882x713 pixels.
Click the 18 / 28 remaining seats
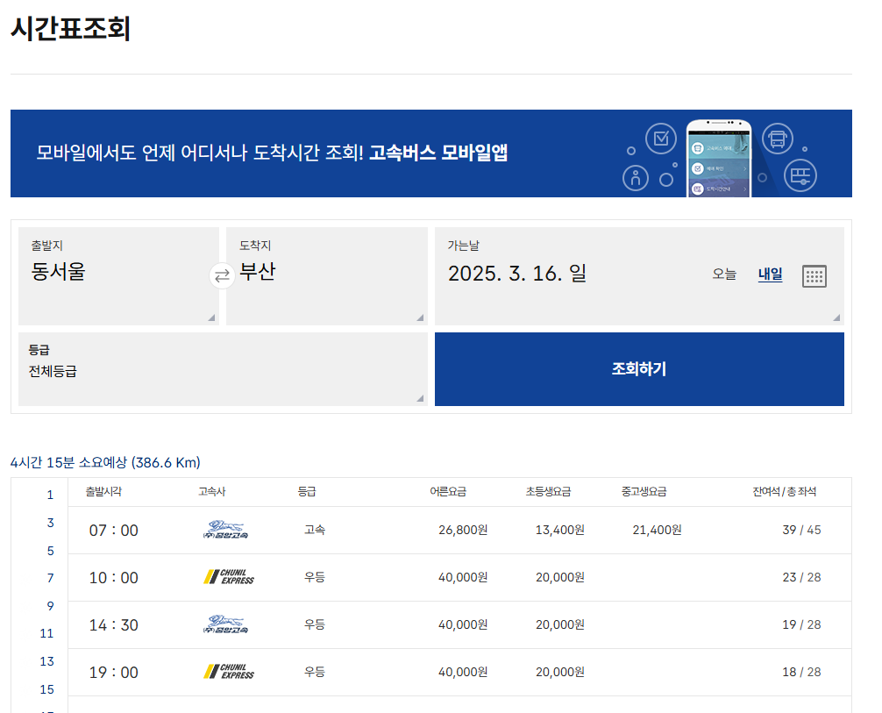click(x=801, y=672)
